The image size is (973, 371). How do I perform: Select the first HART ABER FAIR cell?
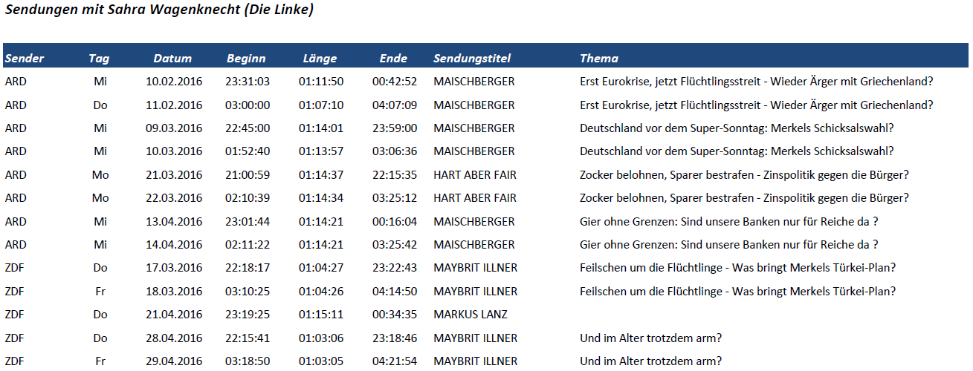(475, 175)
